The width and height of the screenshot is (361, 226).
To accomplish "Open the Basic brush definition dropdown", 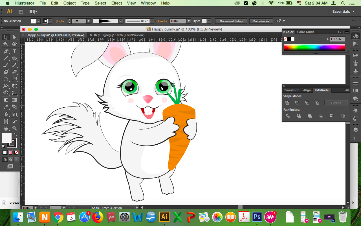I will (x=152, y=21).
